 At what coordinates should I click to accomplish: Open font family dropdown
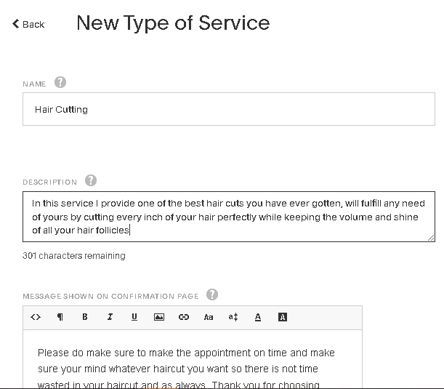[209, 317]
